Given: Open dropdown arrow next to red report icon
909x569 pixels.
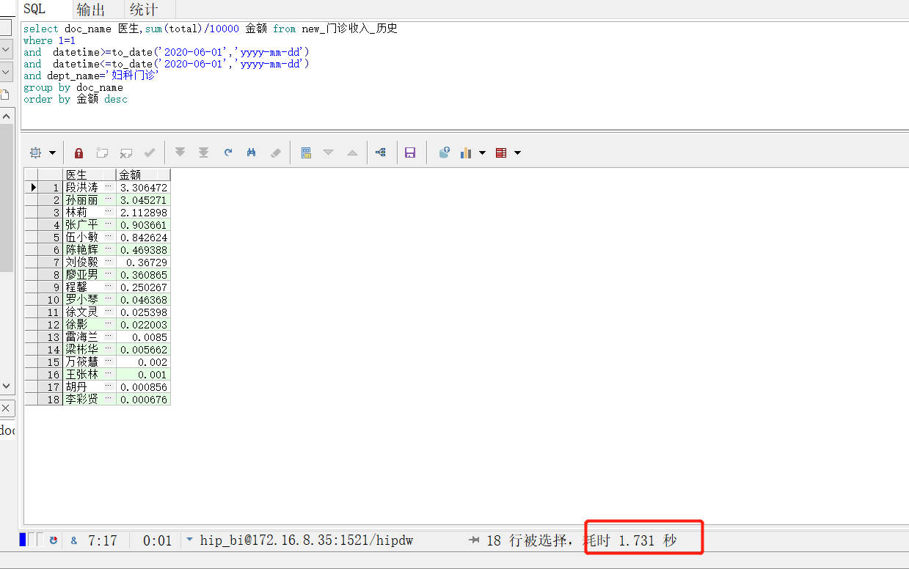Looking at the screenshot, I should pyautogui.click(x=517, y=153).
